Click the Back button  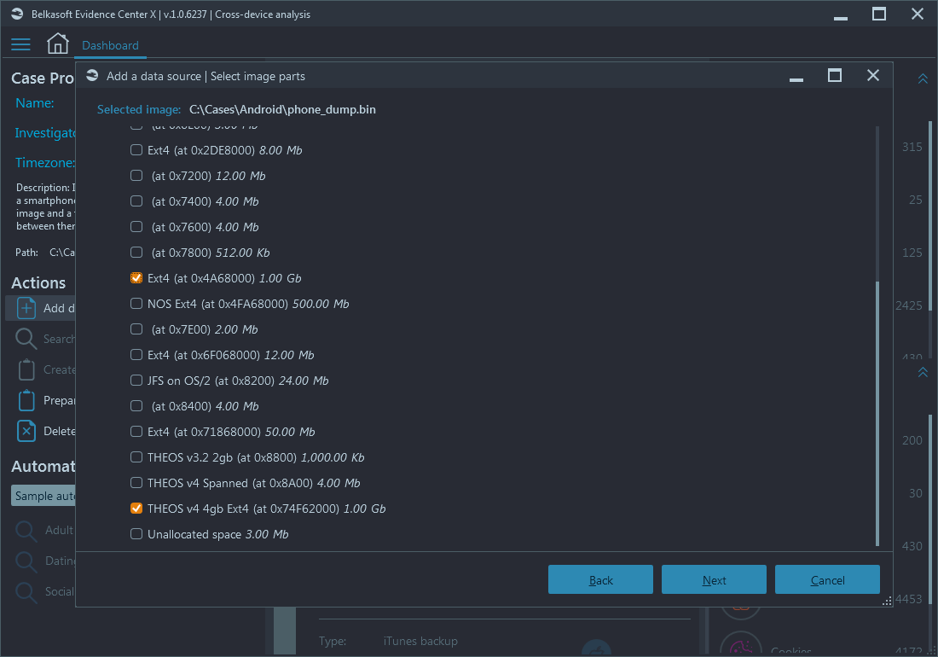point(600,580)
